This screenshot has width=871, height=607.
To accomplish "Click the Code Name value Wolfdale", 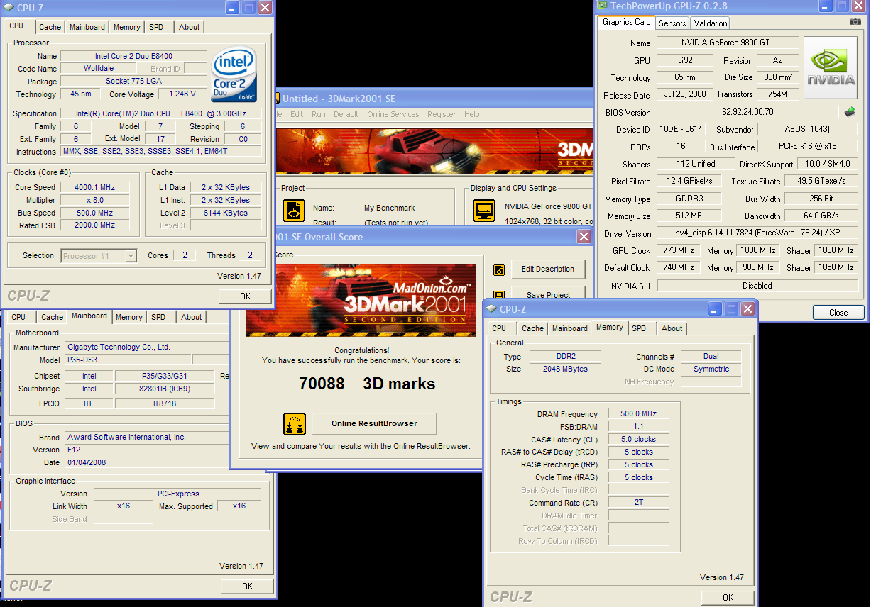I will [x=99, y=69].
